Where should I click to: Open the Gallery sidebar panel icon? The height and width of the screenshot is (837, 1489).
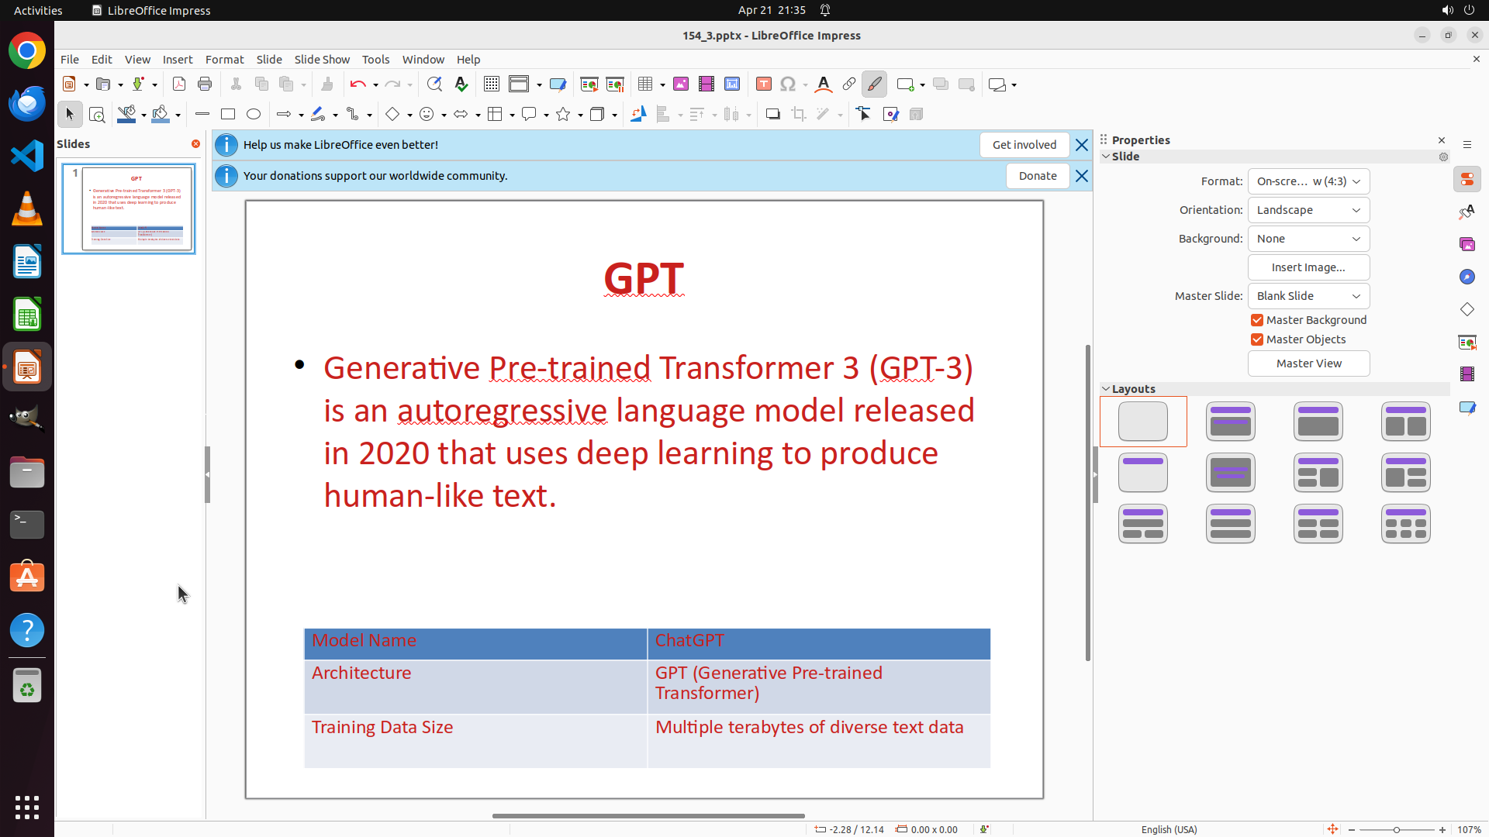[1467, 245]
